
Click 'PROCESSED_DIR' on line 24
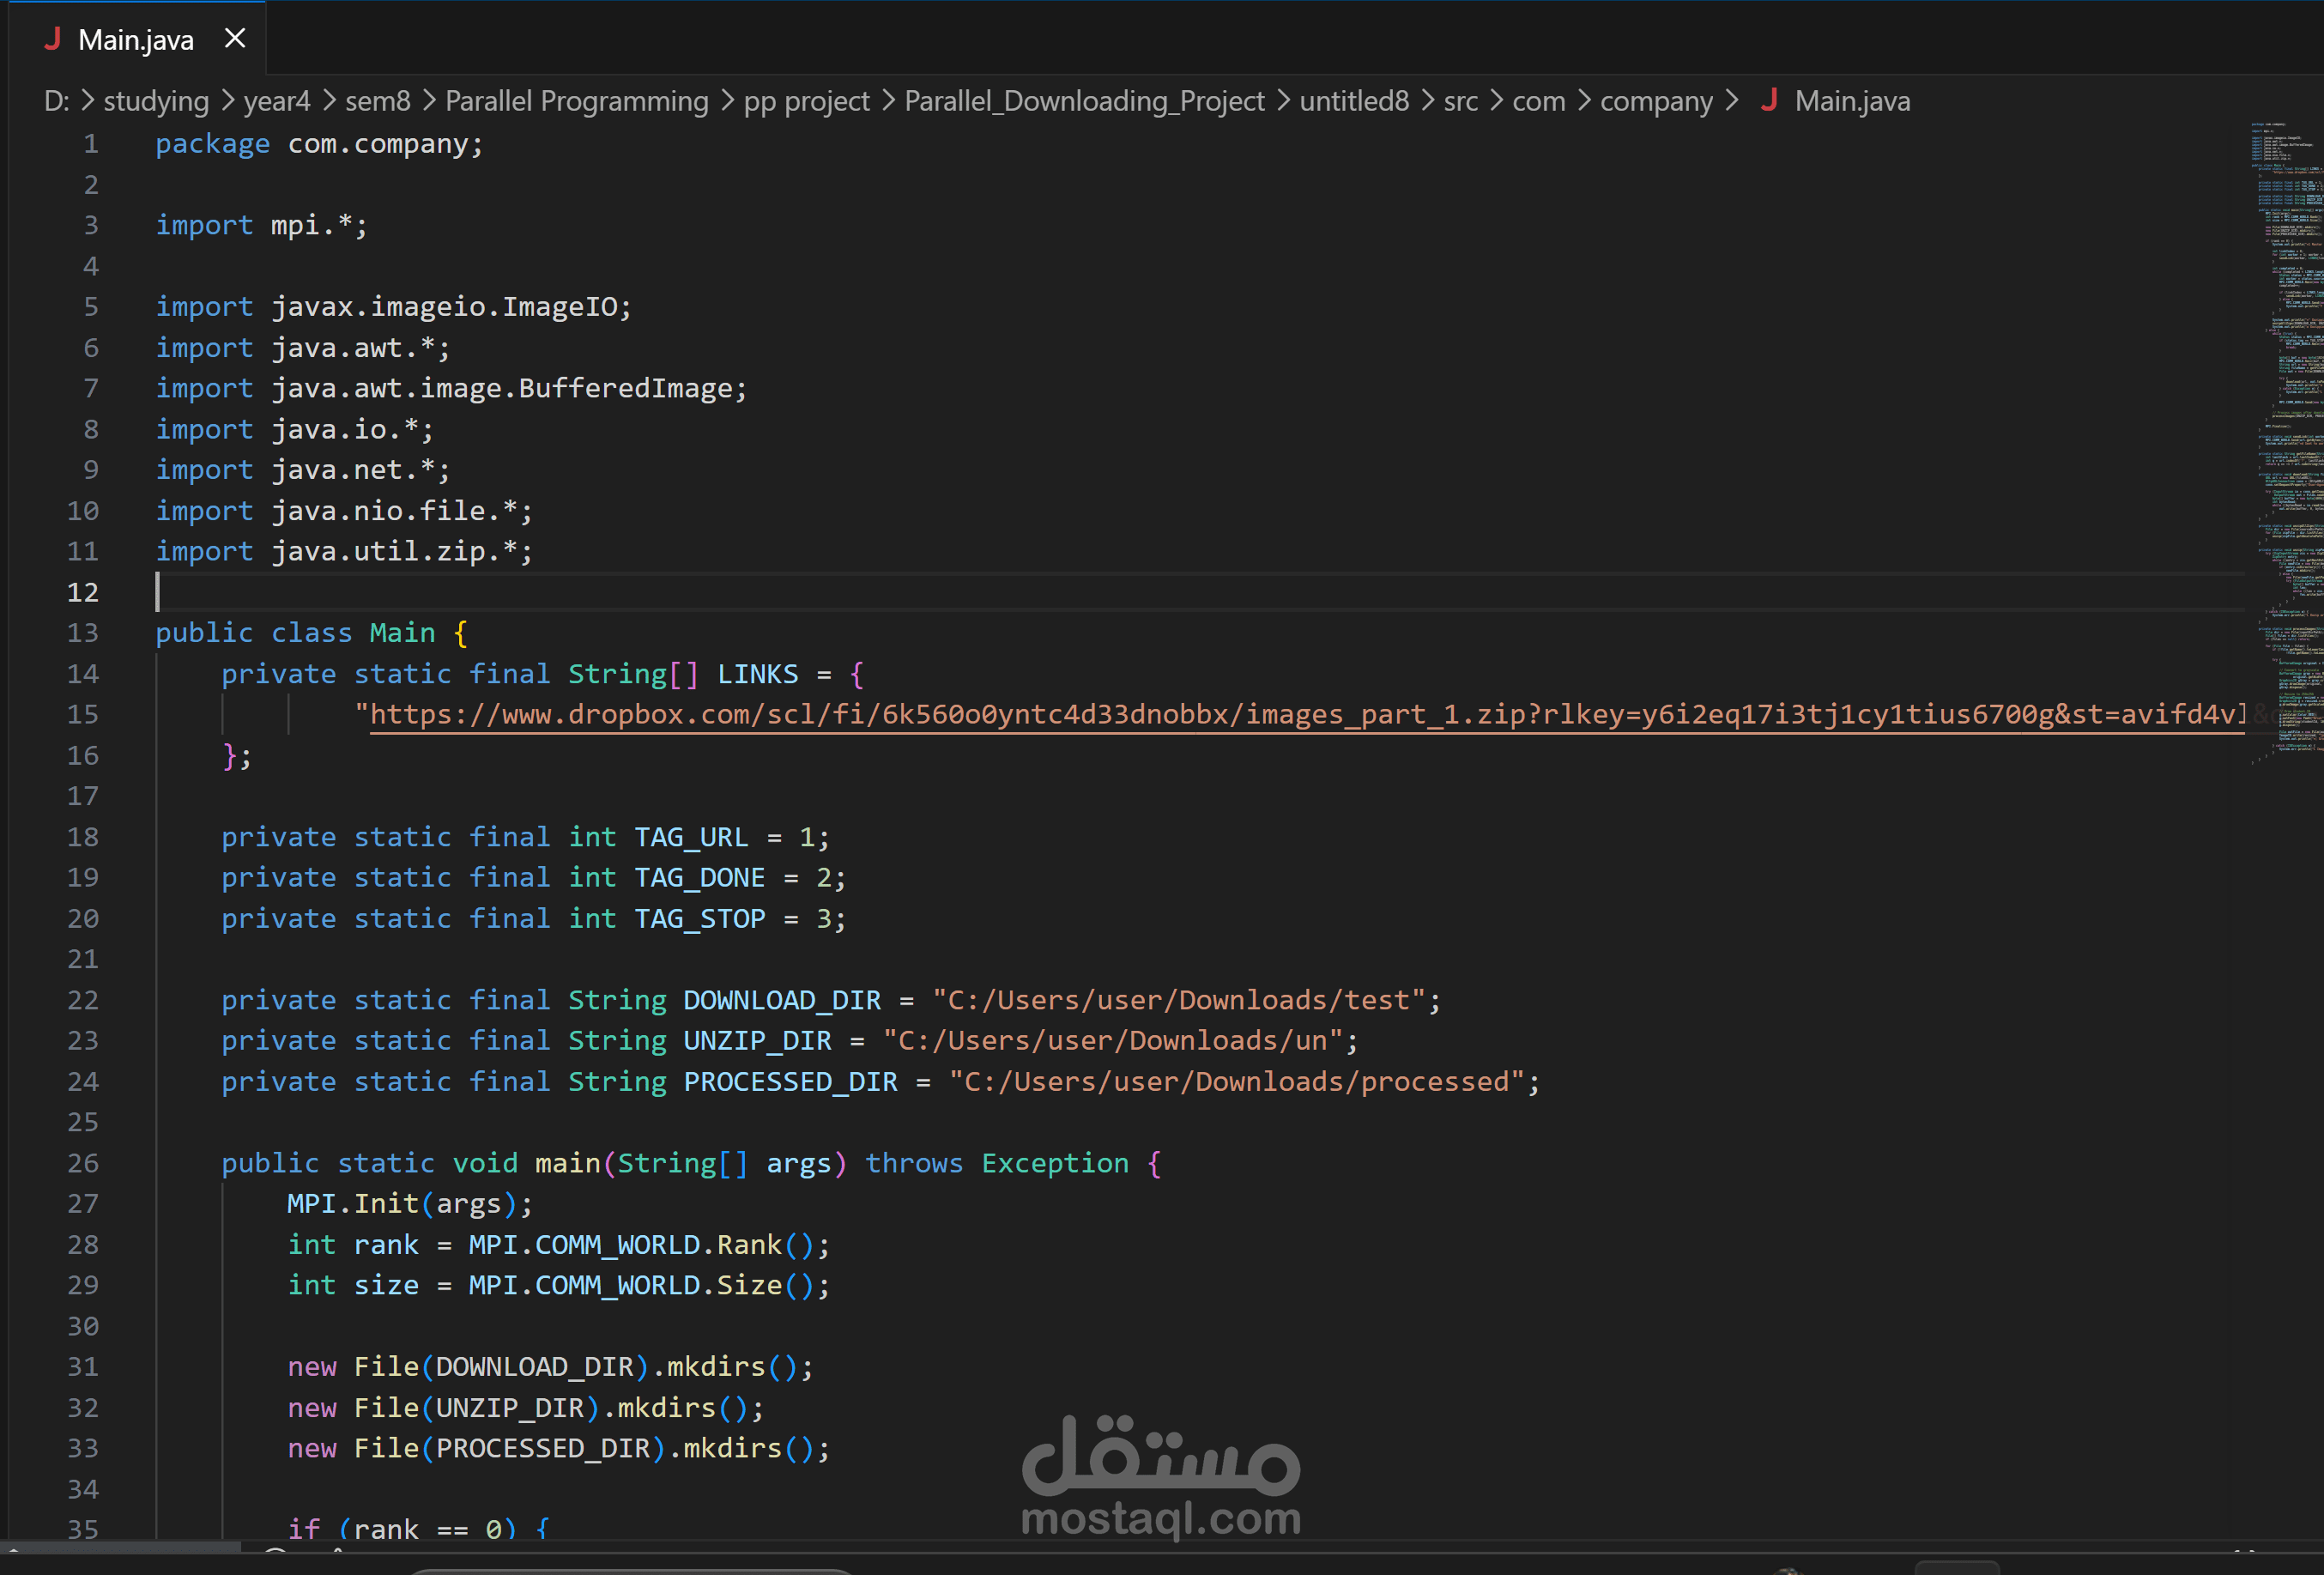pos(791,1082)
